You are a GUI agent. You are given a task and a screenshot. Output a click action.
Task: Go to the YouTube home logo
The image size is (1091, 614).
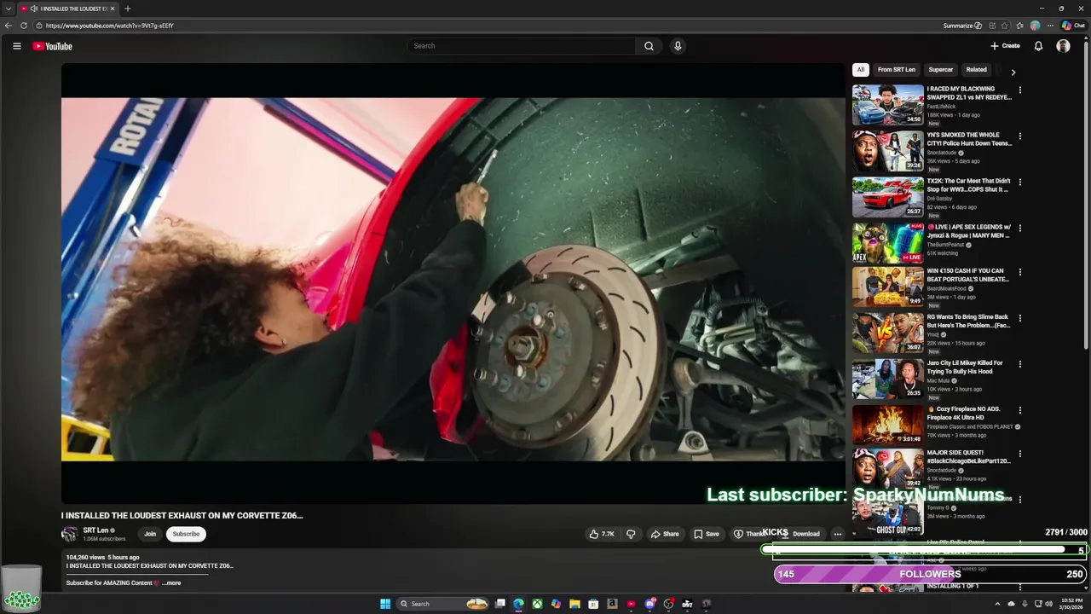point(52,46)
